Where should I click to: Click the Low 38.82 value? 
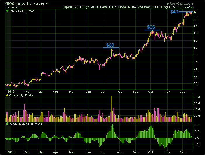[x=108, y=7]
